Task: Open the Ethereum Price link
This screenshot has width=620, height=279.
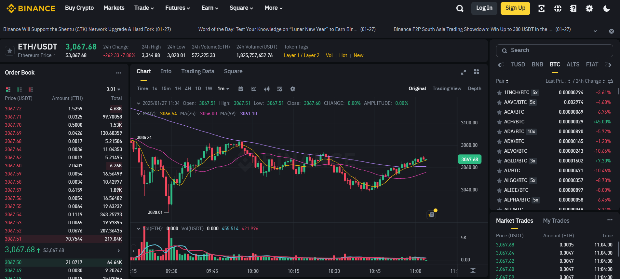Action: point(36,55)
